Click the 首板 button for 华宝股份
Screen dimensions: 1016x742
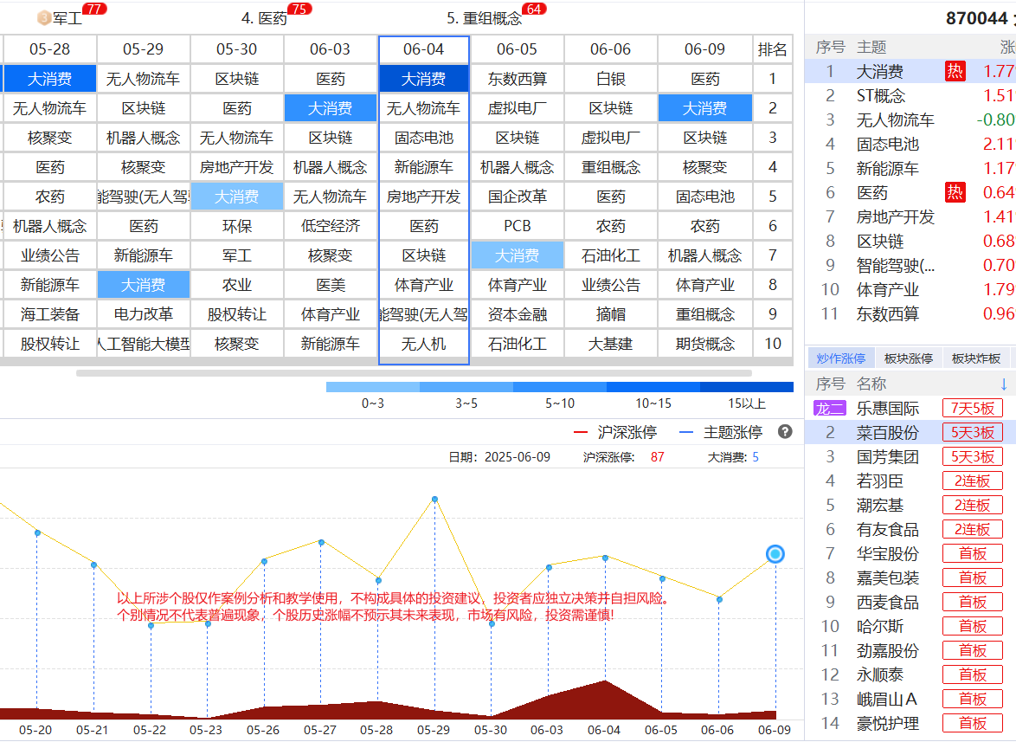point(973,553)
